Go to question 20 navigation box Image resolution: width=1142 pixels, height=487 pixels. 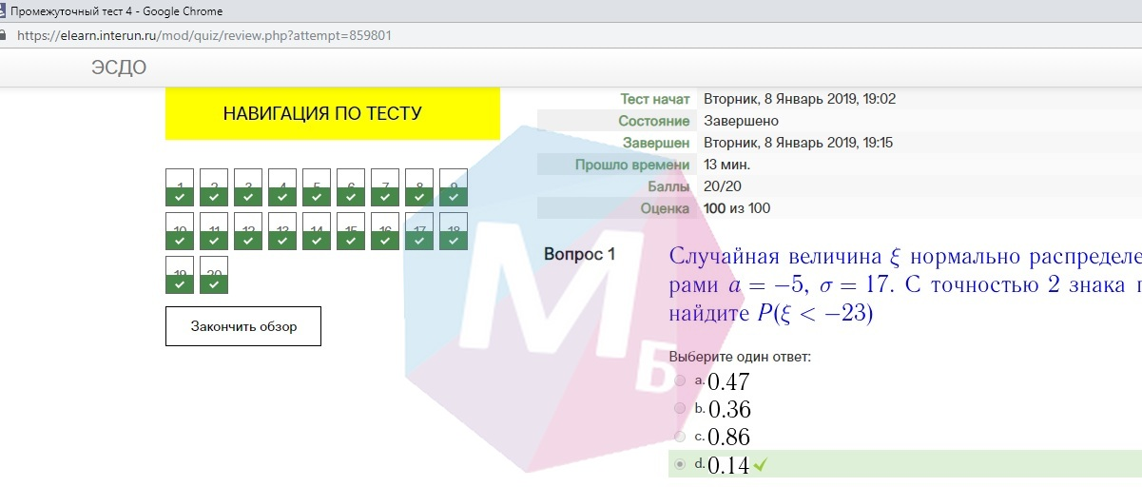[214, 275]
